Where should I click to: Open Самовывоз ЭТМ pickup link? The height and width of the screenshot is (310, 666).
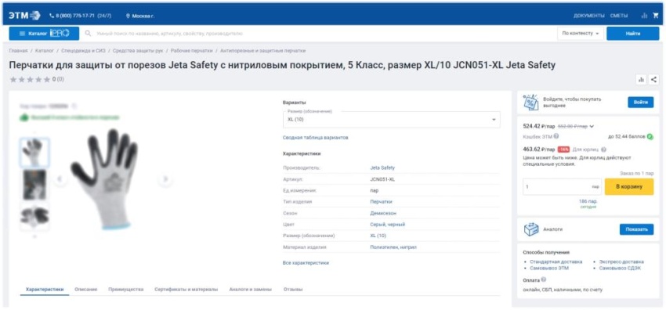549,268
